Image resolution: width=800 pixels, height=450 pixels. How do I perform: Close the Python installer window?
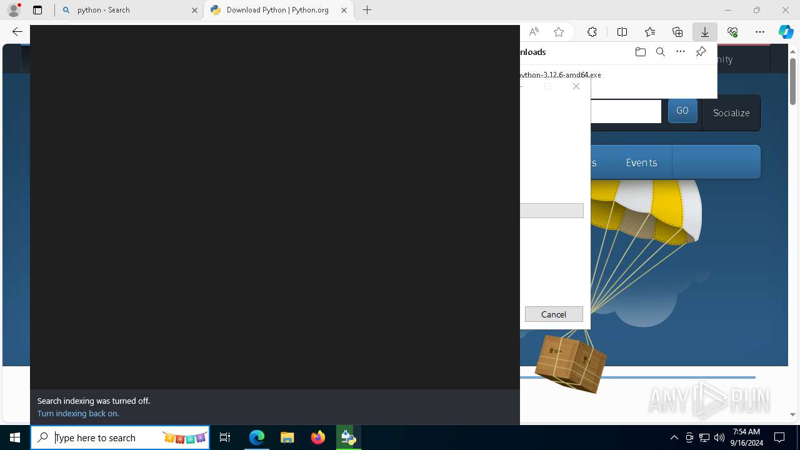click(x=576, y=86)
